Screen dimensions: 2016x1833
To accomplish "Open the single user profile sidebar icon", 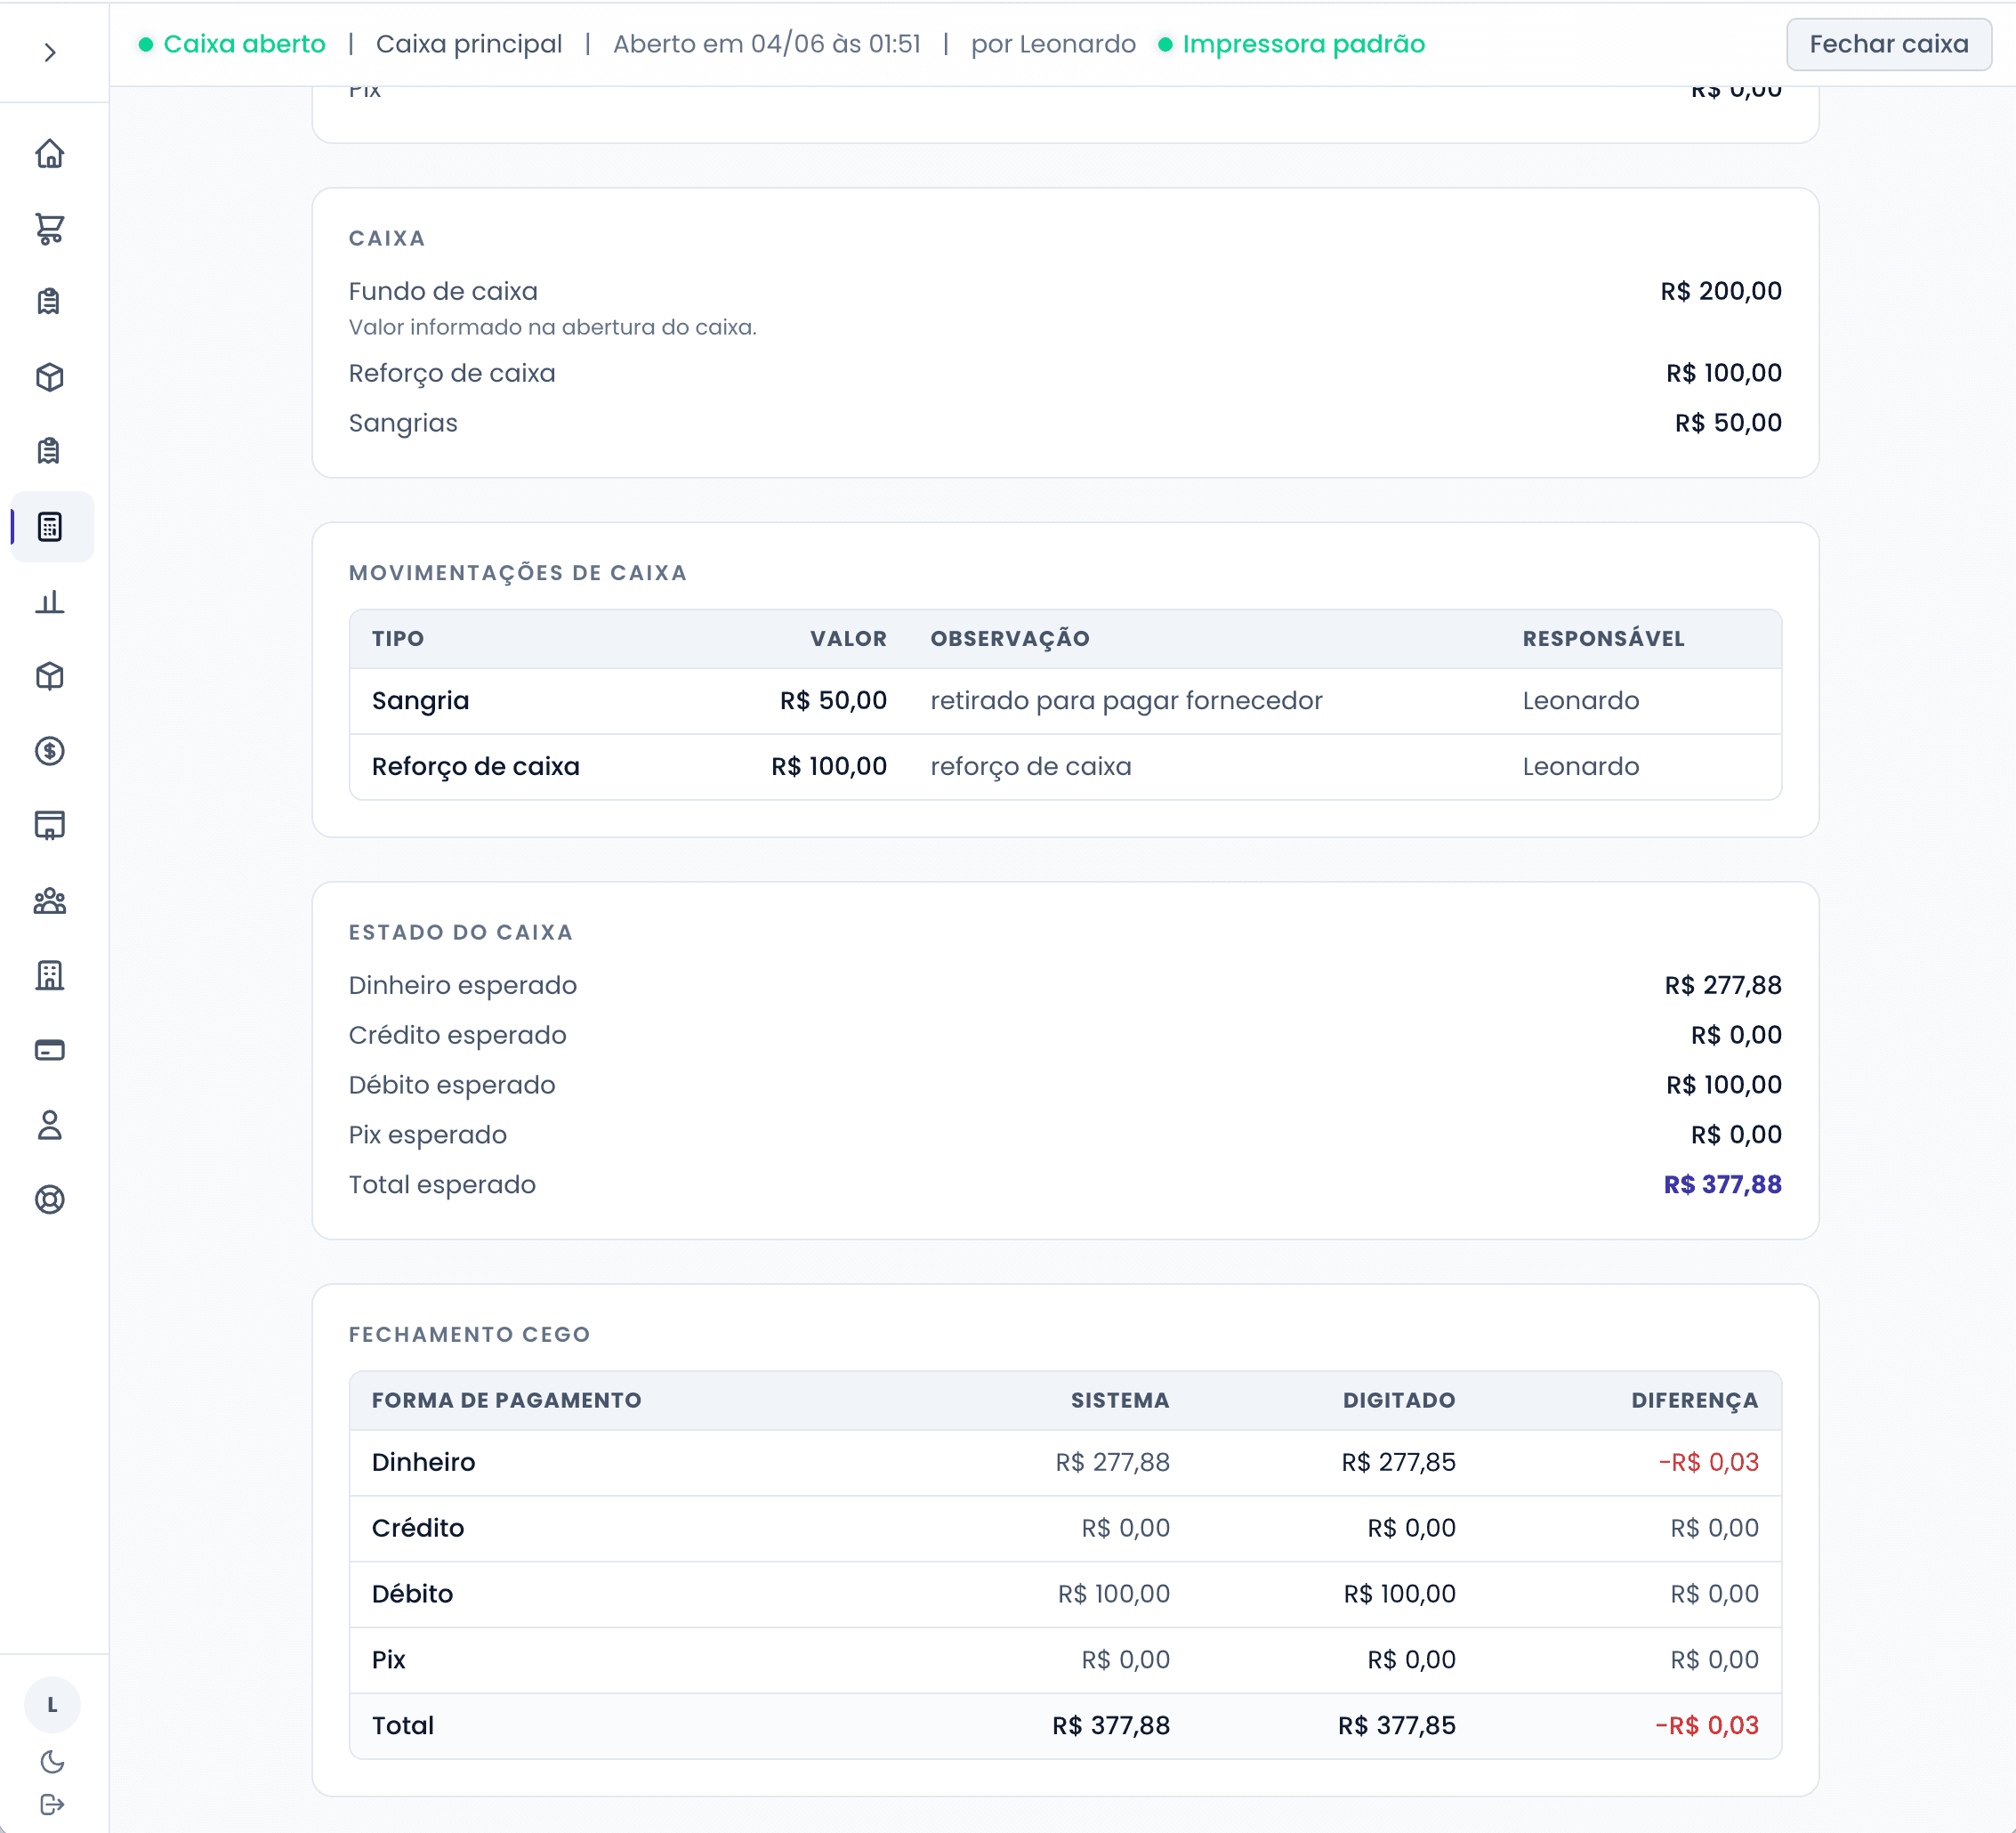I will tap(50, 1125).
